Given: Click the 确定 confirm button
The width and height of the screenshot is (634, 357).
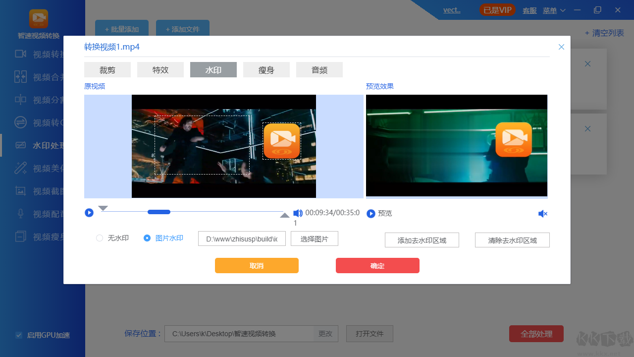Looking at the screenshot, I should pyautogui.click(x=377, y=265).
